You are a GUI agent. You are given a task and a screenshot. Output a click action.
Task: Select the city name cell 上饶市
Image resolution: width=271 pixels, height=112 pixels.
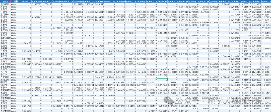5,19
